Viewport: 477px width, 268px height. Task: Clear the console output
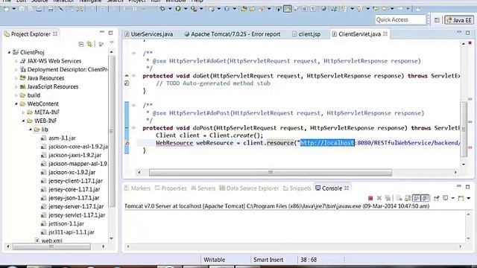tap(399, 198)
